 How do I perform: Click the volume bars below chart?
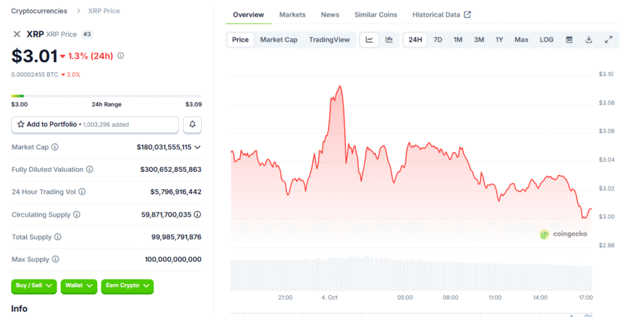[x=411, y=274]
